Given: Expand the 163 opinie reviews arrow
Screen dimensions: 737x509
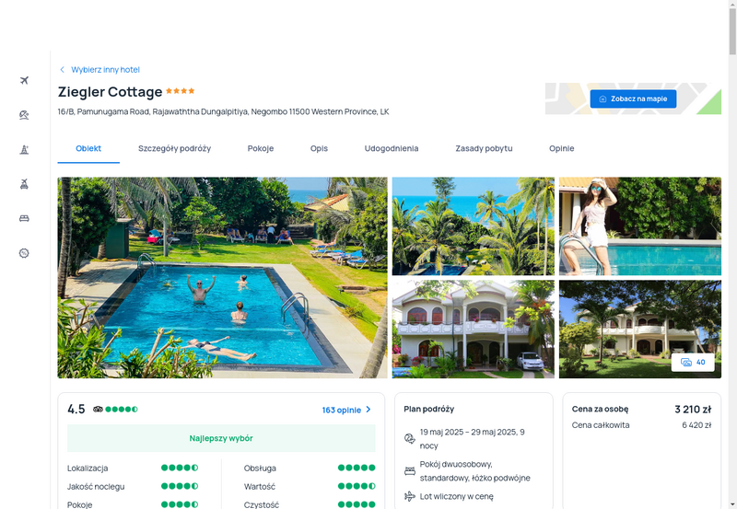Looking at the screenshot, I should 368,410.
